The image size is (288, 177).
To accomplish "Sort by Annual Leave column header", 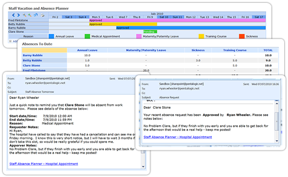I will pos(87,50).
